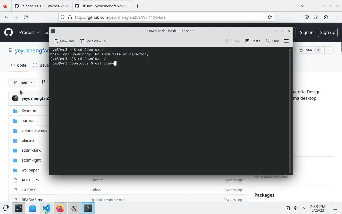Open Firefox extensions menu

(x=326, y=17)
